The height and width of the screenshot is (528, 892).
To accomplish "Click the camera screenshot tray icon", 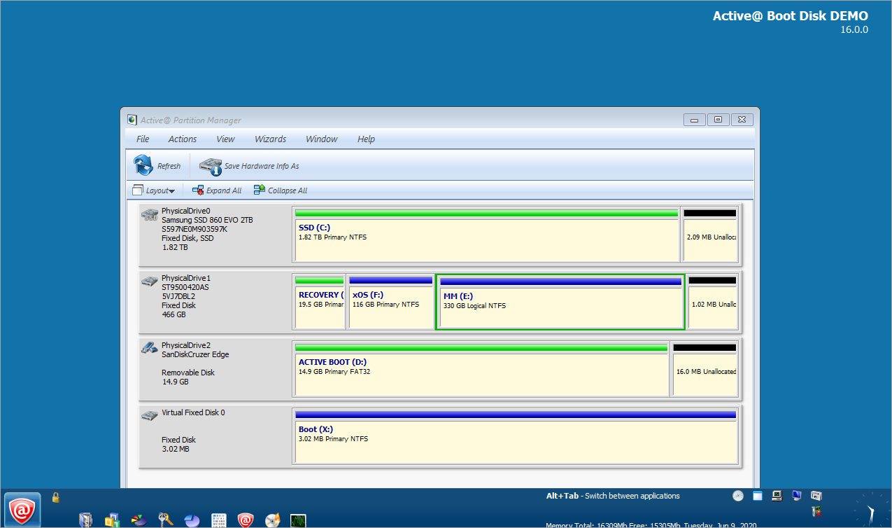I will [x=816, y=496].
